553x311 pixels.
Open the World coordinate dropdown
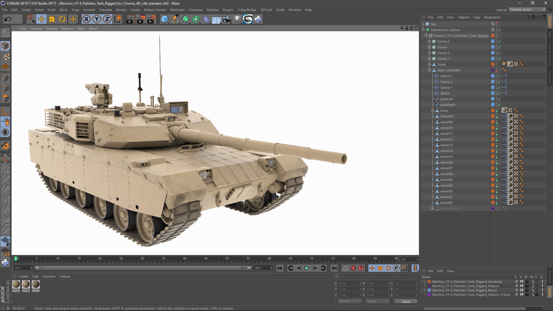[350, 301]
